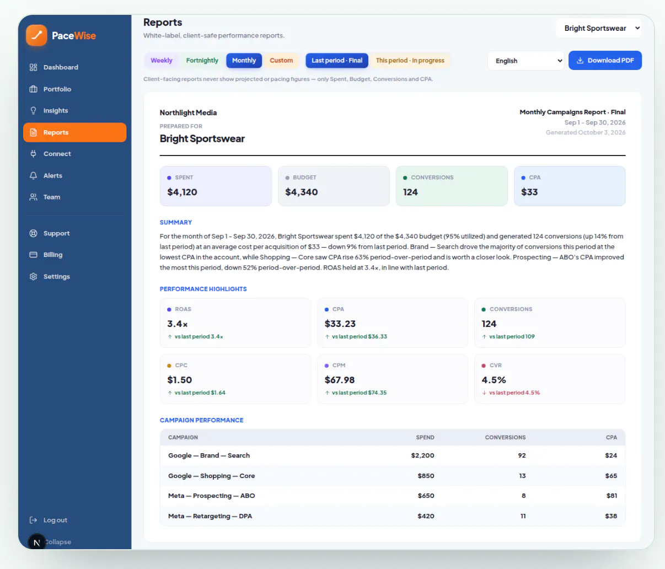Image resolution: width=665 pixels, height=569 pixels.
Task: Click the PaceWise logo icon
Action: (x=36, y=35)
